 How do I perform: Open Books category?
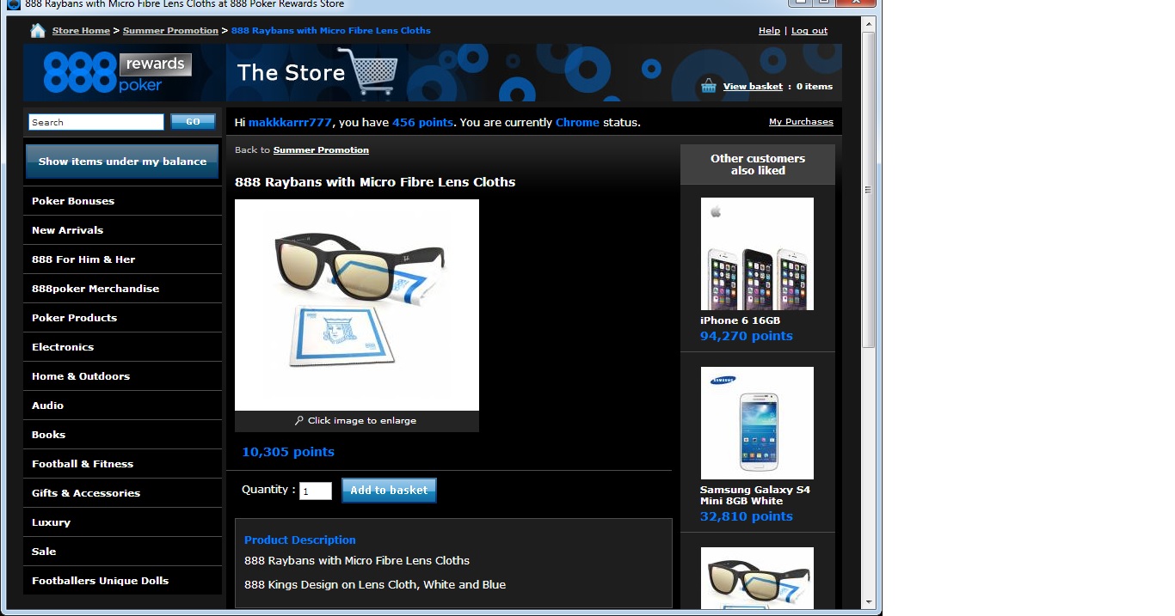coord(122,435)
